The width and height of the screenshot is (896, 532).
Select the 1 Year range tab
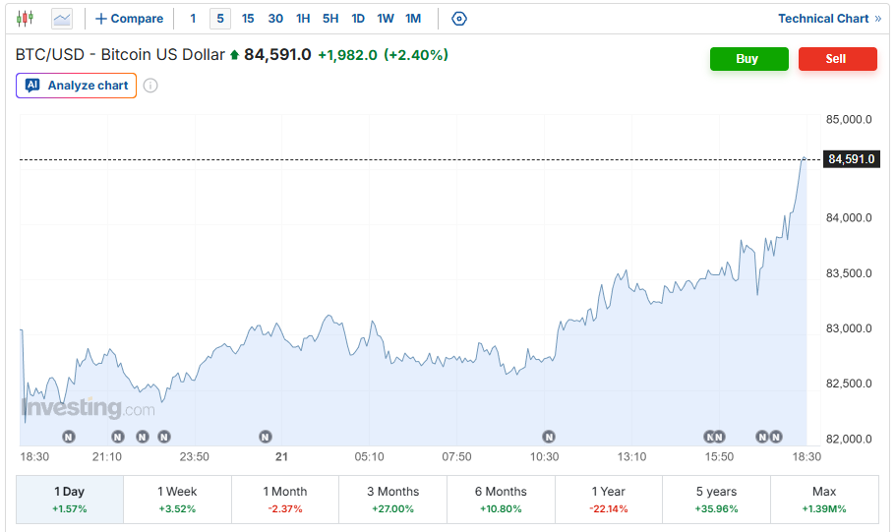pos(609,500)
